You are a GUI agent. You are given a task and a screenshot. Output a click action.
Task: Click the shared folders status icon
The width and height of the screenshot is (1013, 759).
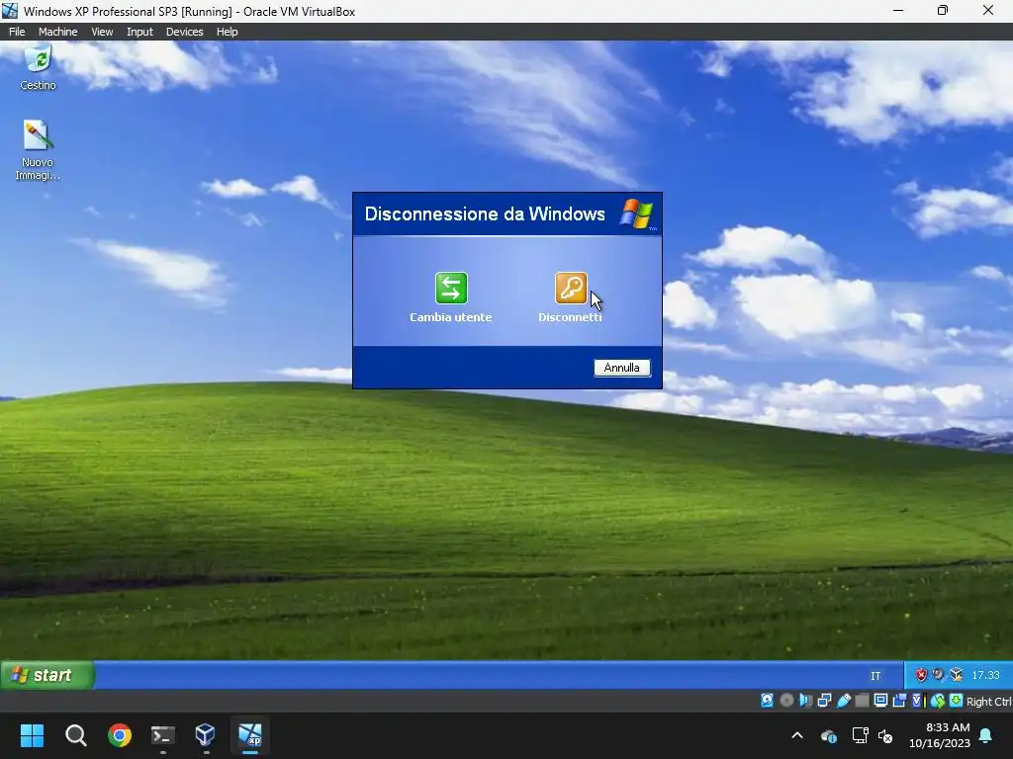click(x=862, y=701)
